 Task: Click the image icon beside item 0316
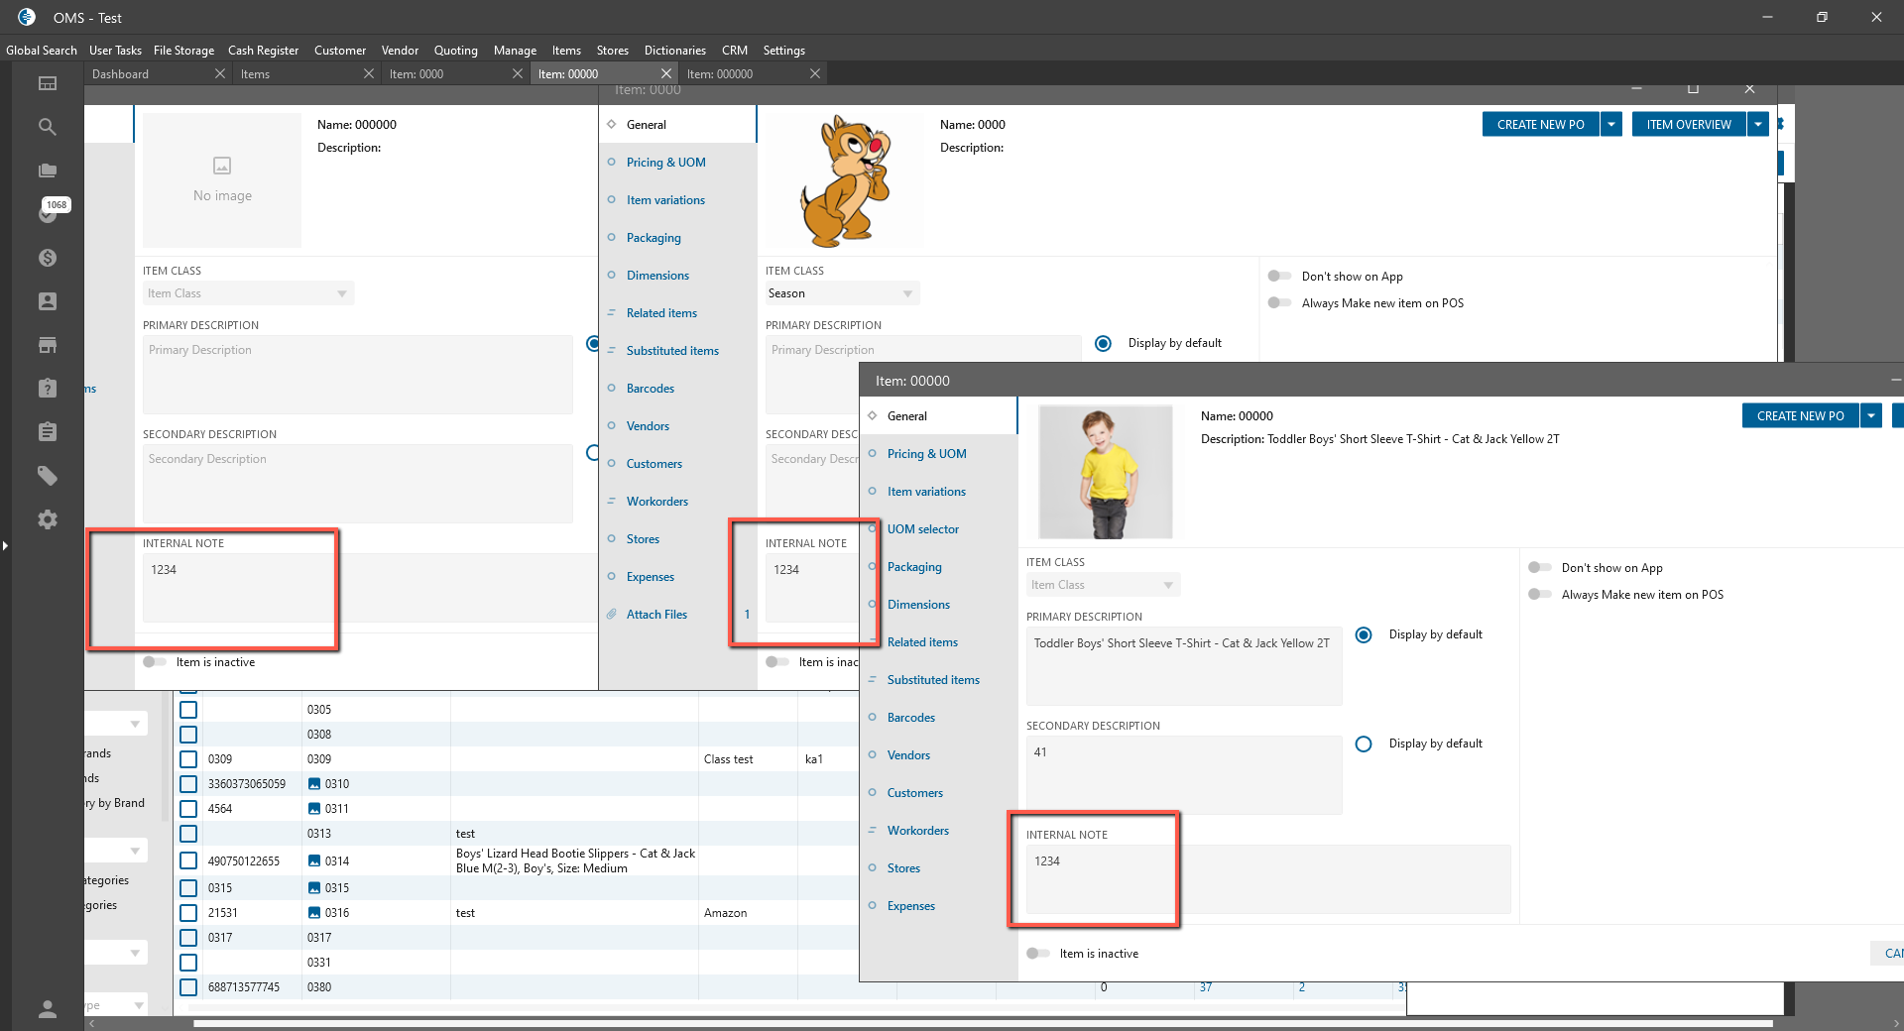coord(314,913)
